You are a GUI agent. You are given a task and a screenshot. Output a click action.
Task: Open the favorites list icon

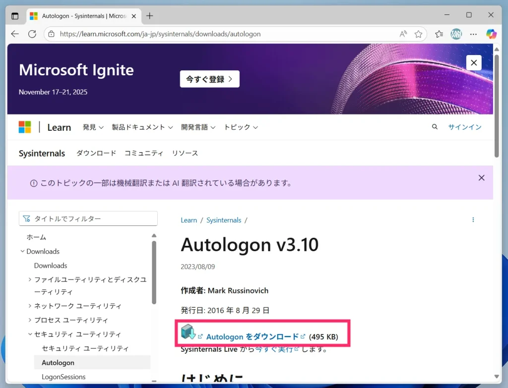[x=439, y=34]
